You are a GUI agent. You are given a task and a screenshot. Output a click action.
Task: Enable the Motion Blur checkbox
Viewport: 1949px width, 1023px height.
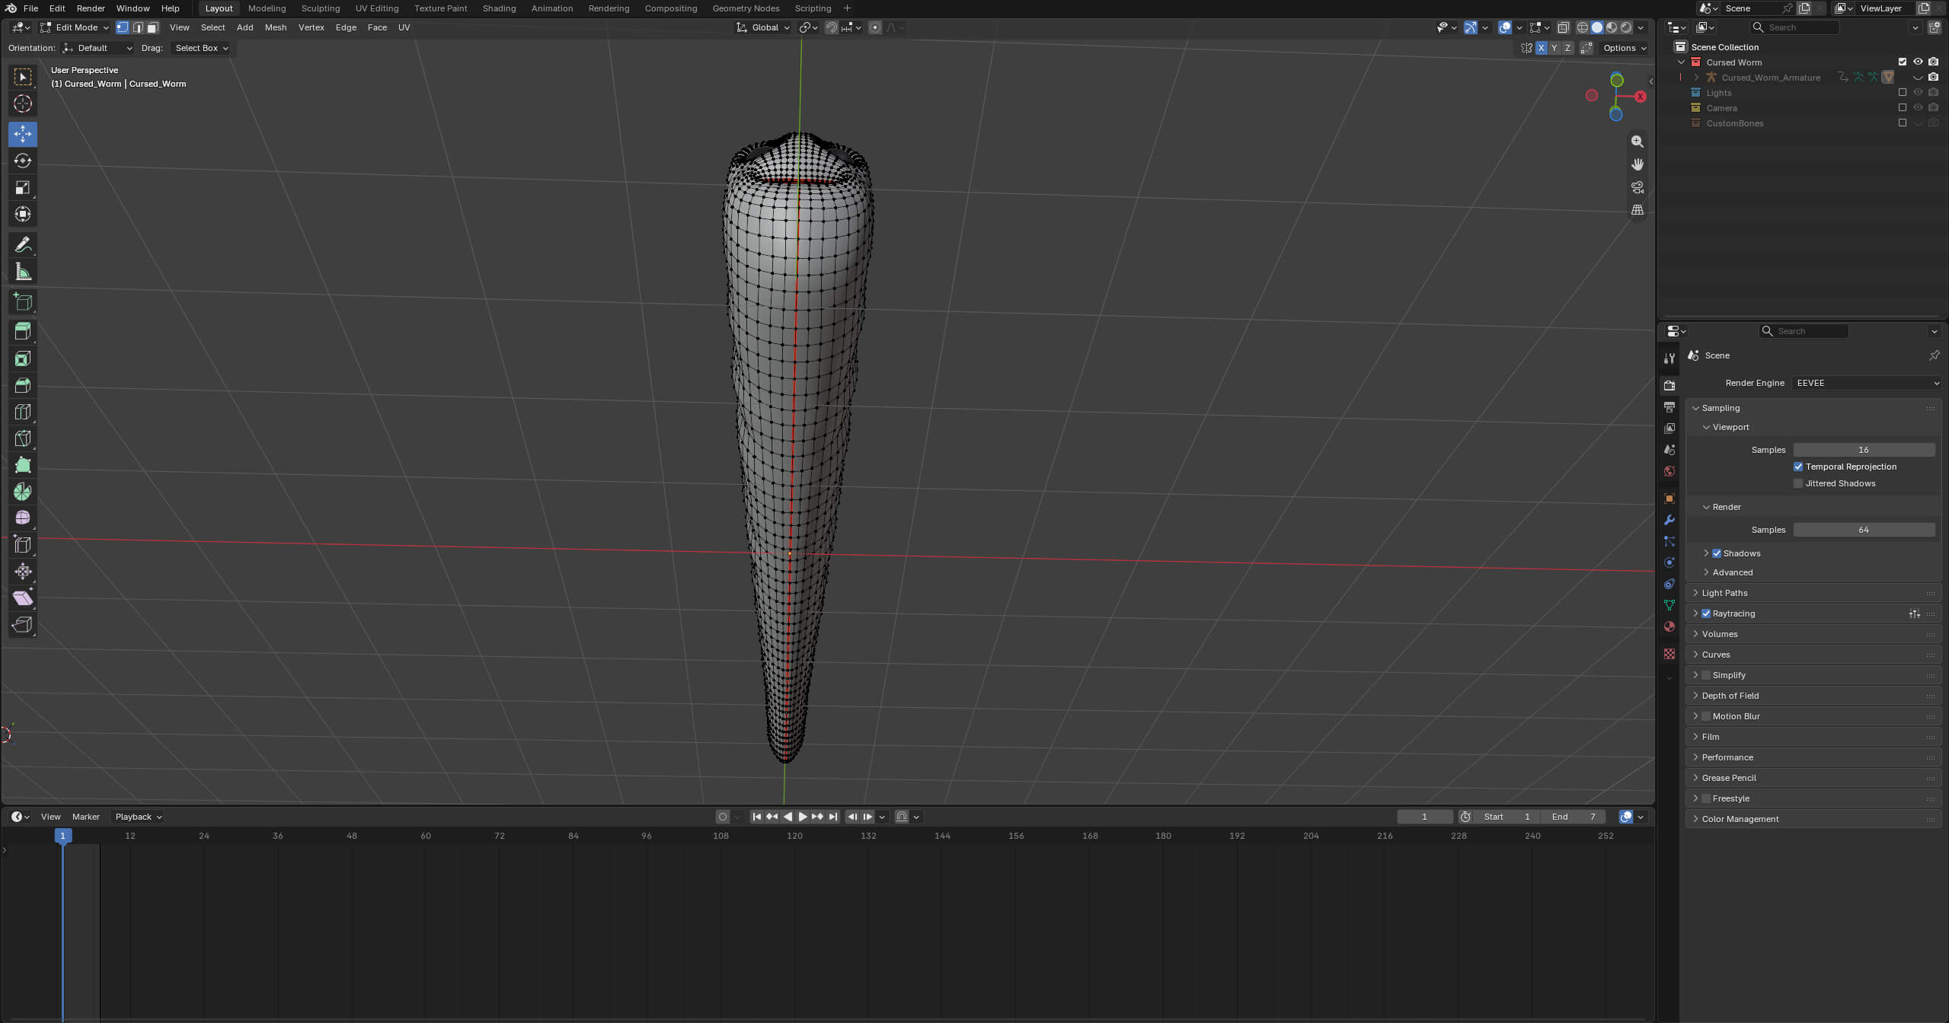click(1706, 716)
